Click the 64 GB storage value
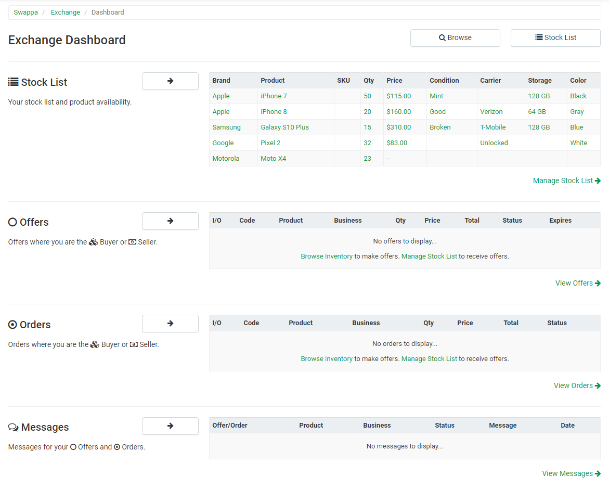 [x=537, y=111]
